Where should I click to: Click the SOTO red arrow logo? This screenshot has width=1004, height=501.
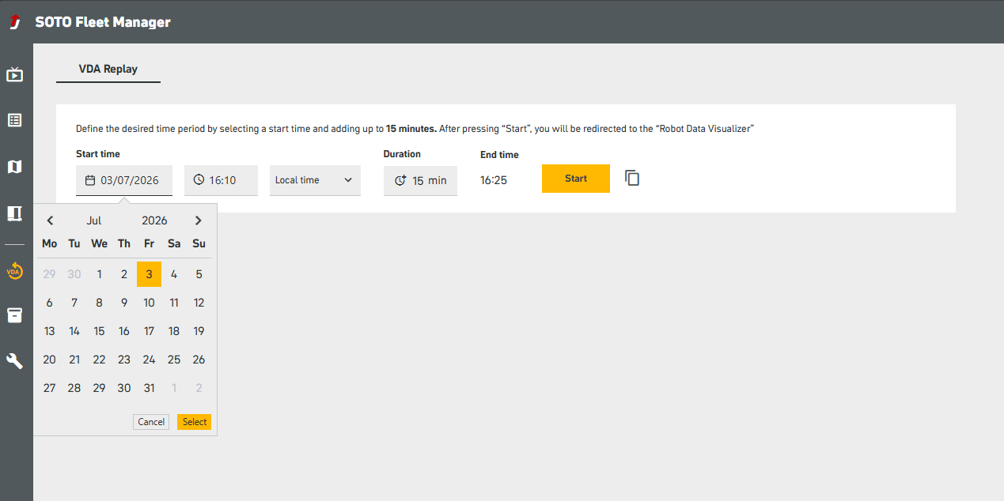click(x=15, y=22)
